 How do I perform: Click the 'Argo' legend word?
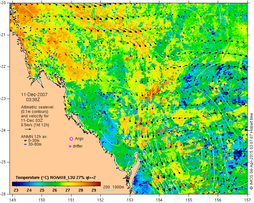point(79,139)
